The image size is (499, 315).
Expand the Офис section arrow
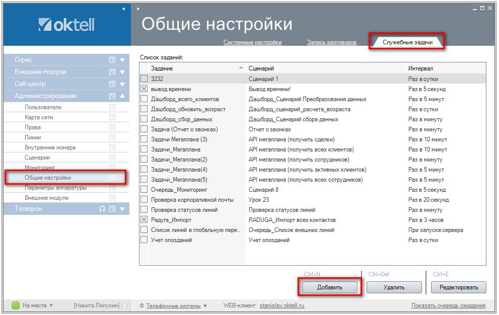click(x=122, y=60)
